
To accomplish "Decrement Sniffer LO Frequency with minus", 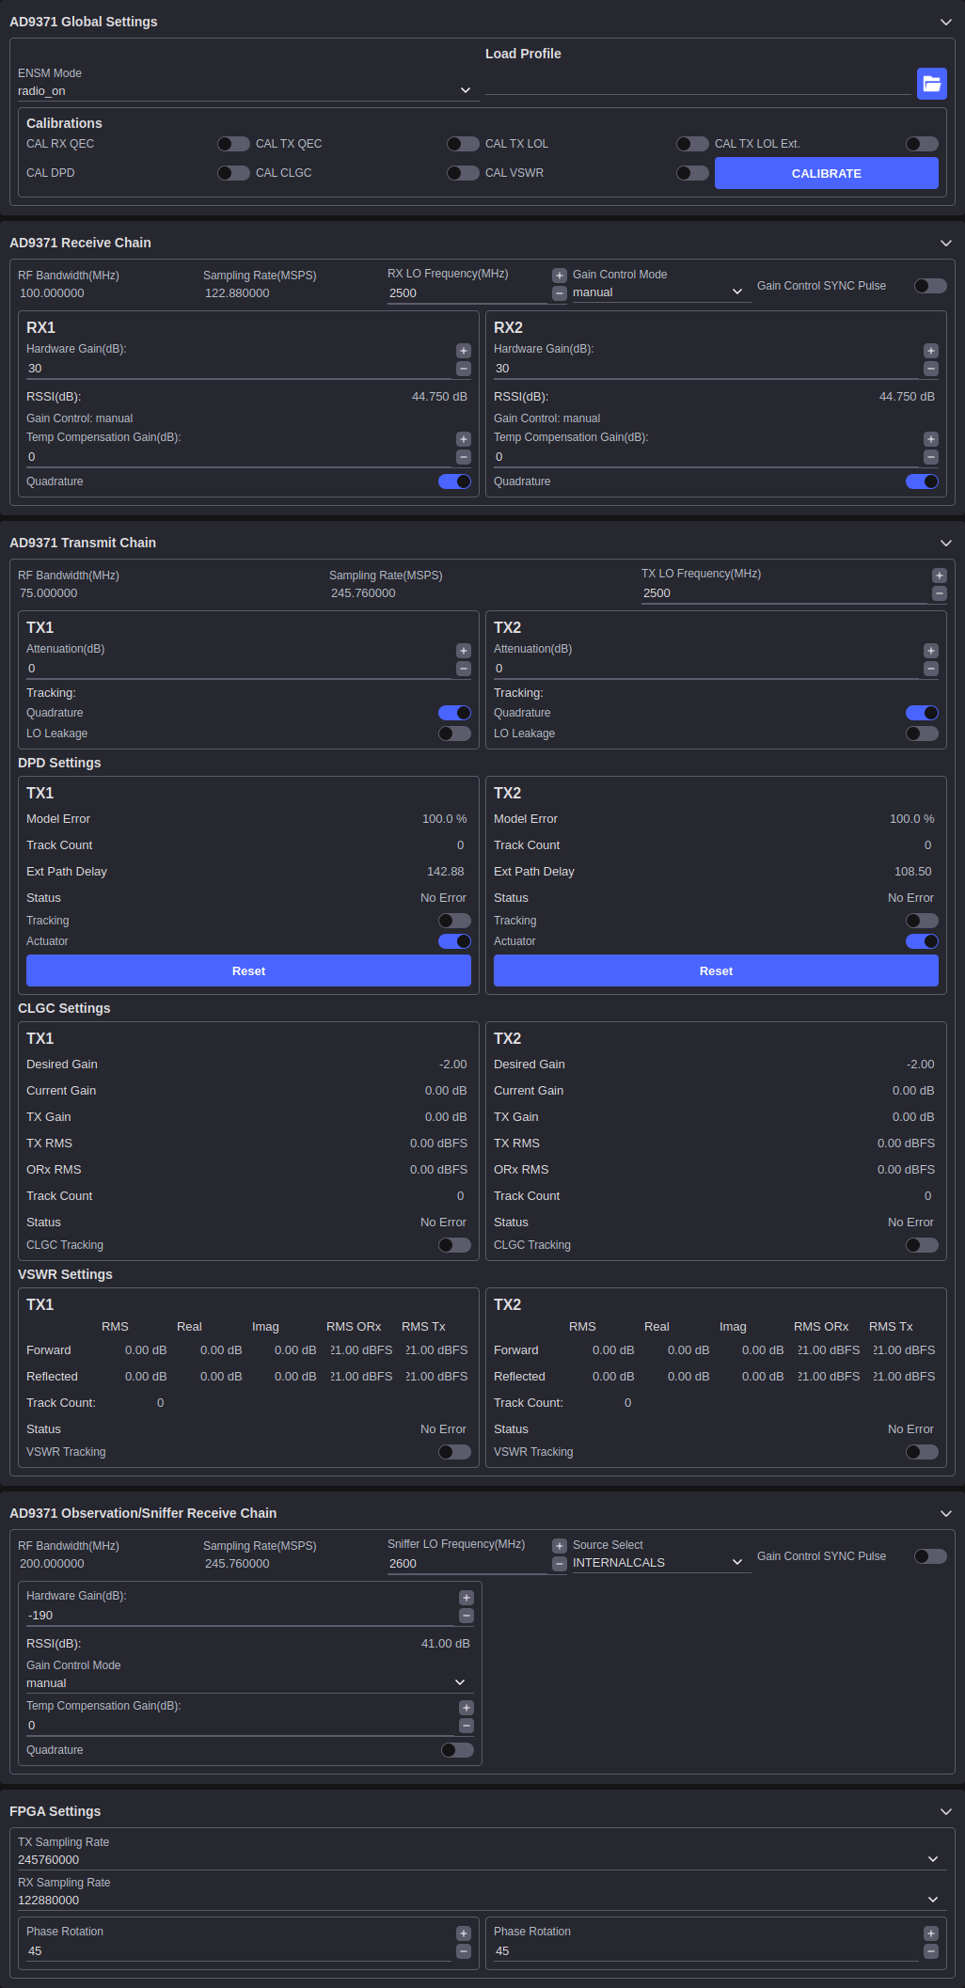I will pyautogui.click(x=559, y=1564).
